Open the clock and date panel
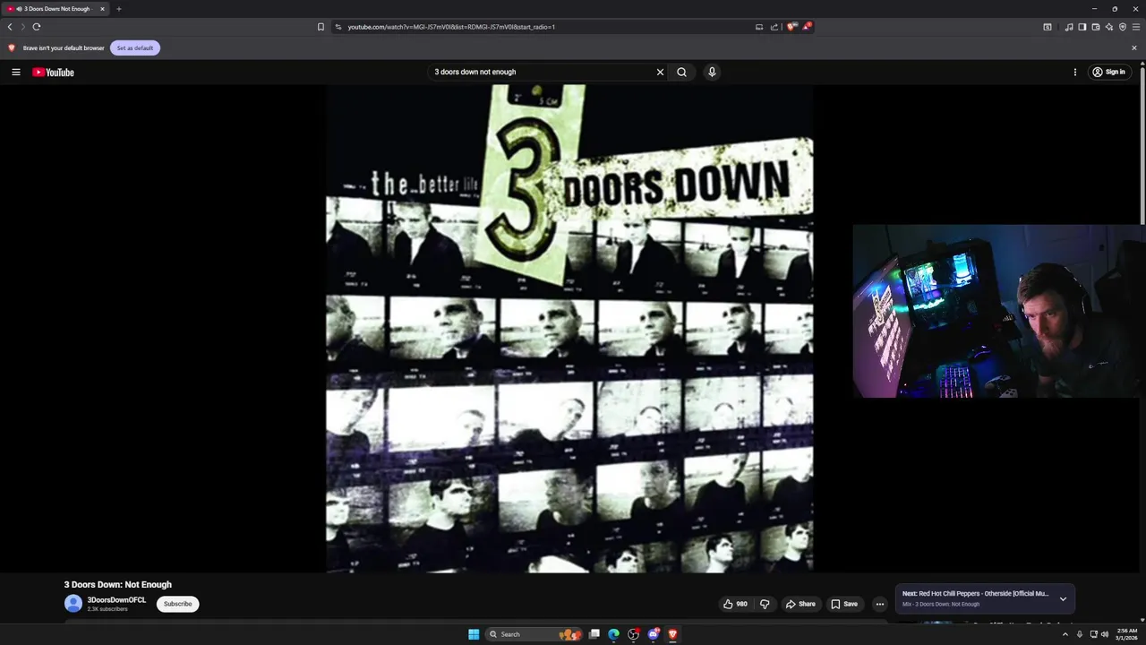 (1126, 634)
